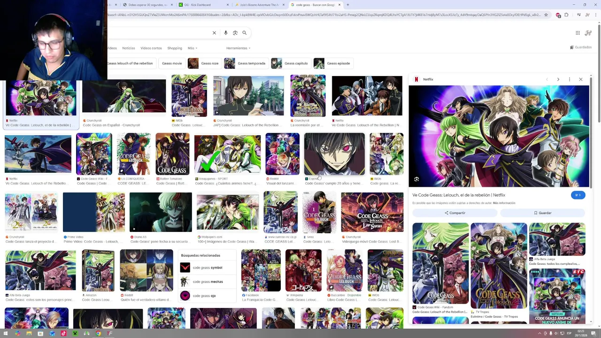Search inside image using the Lens overlay icon
This screenshot has width=601, height=338.
[x=416, y=179]
